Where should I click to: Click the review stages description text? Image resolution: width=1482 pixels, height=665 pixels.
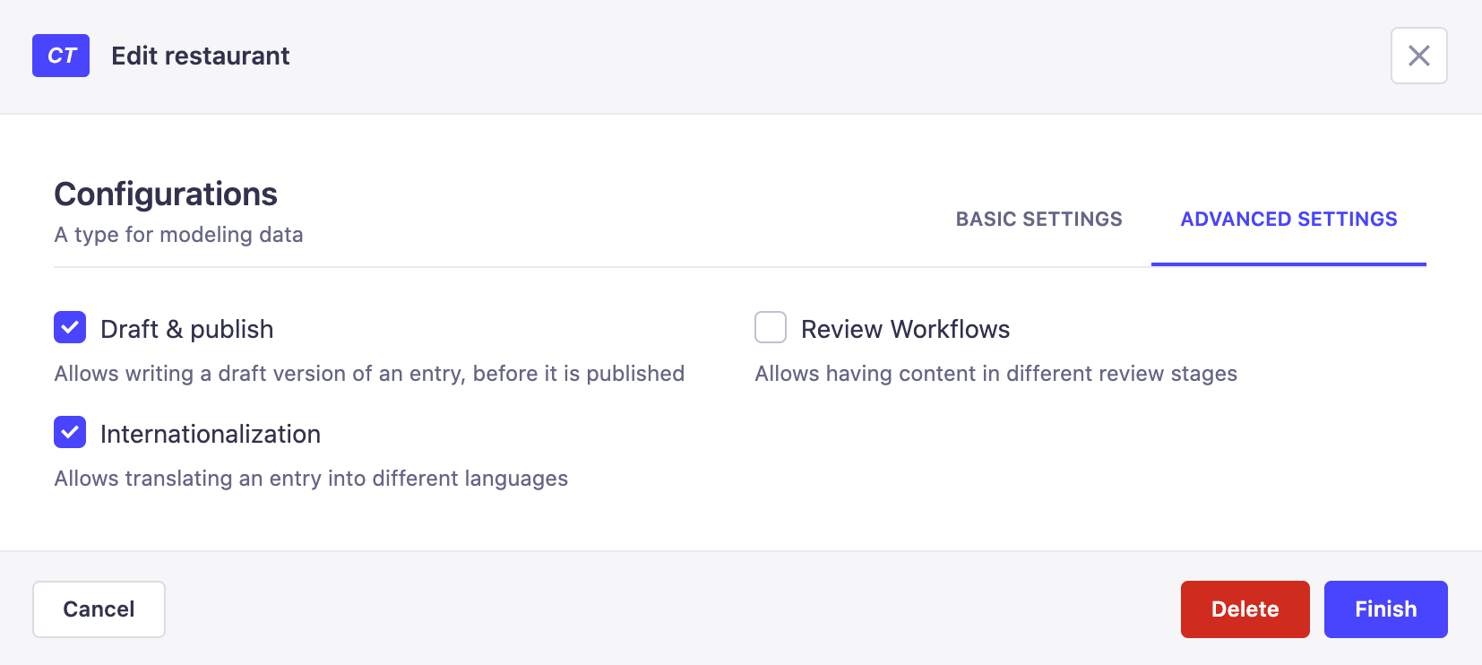coord(995,374)
